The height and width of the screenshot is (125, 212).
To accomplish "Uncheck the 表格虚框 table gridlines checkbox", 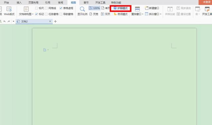I will (61, 8).
